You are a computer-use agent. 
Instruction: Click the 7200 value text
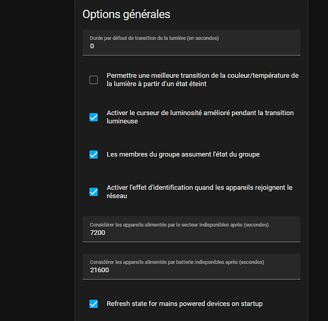(97, 233)
